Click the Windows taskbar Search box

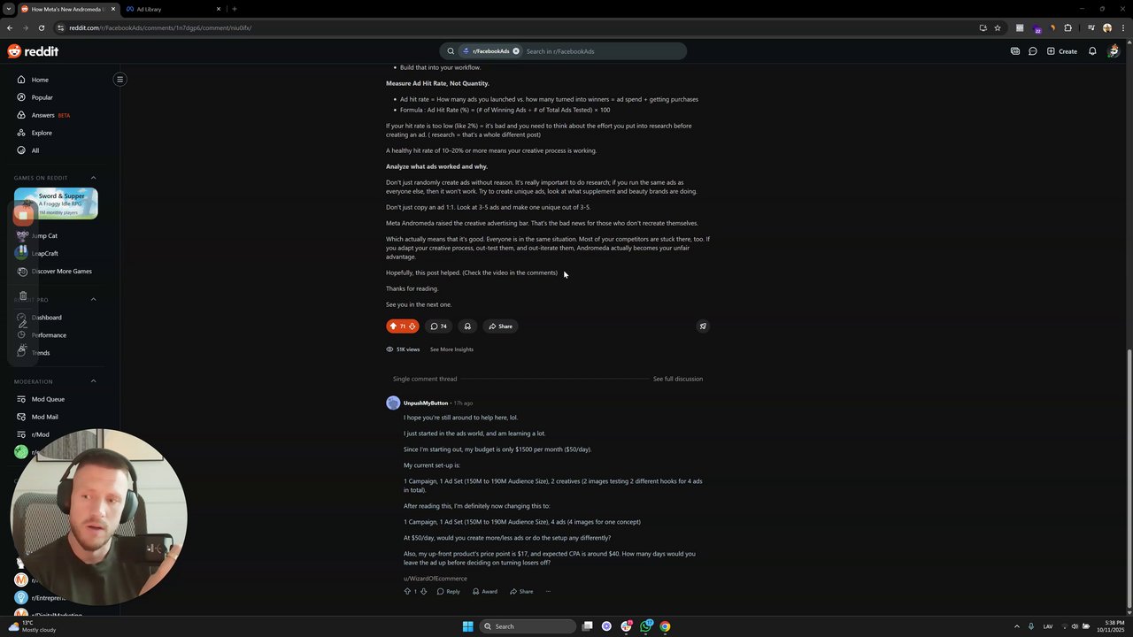[x=528, y=626]
